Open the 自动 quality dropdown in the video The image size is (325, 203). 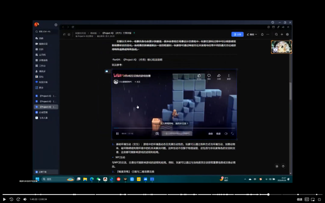click(210, 134)
